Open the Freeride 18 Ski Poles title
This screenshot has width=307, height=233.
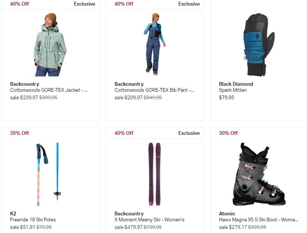[x=33, y=220]
